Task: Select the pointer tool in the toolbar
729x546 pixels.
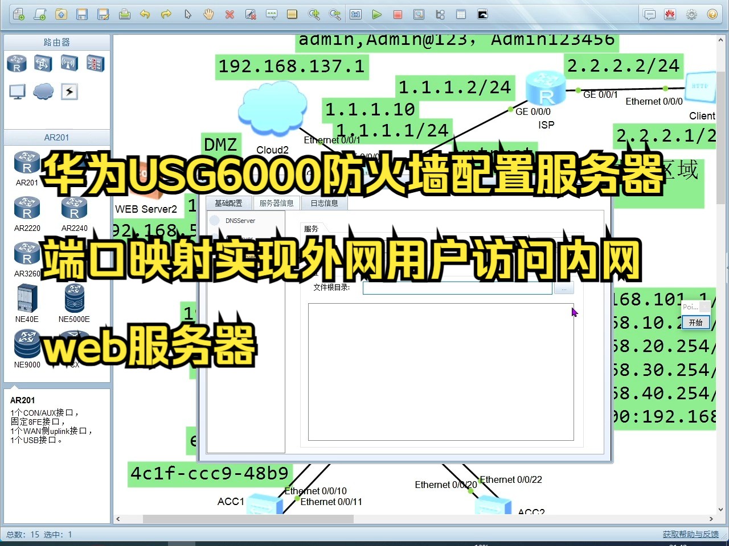Action: (x=188, y=14)
